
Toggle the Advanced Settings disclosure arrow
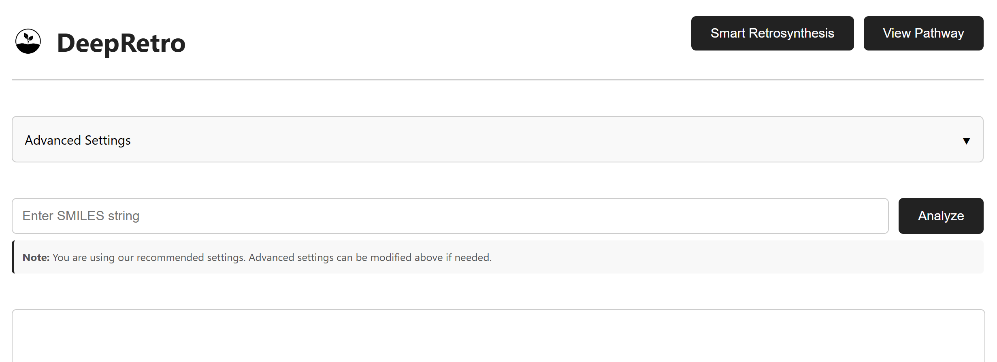click(x=966, y=141)
